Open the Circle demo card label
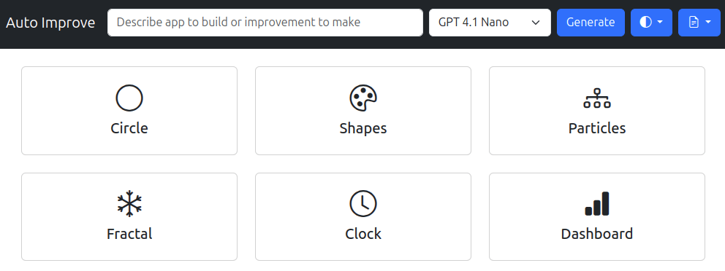This screenshot has width=725, height=271. pos(129,128)
